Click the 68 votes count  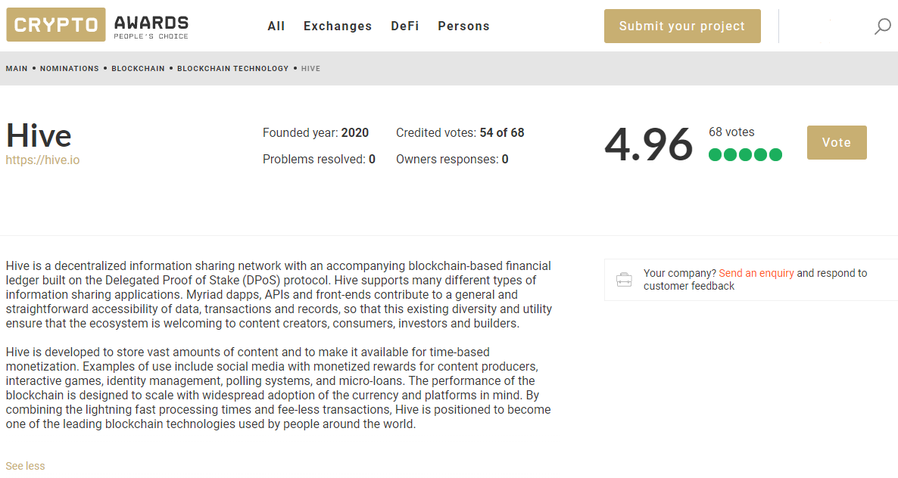tap(731, 132)
